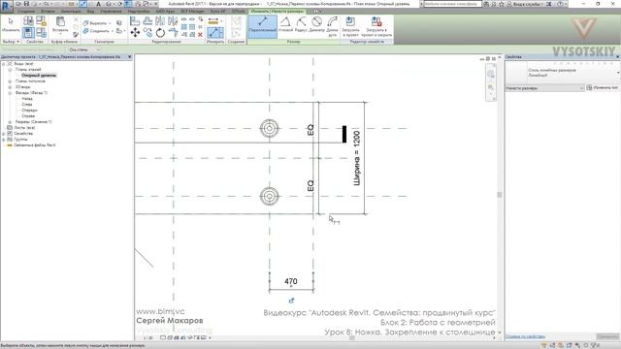This screenshot has width=621, height=349.
Task: Toggle the lower EQ dimension label
Action: (x=310, y=185)
